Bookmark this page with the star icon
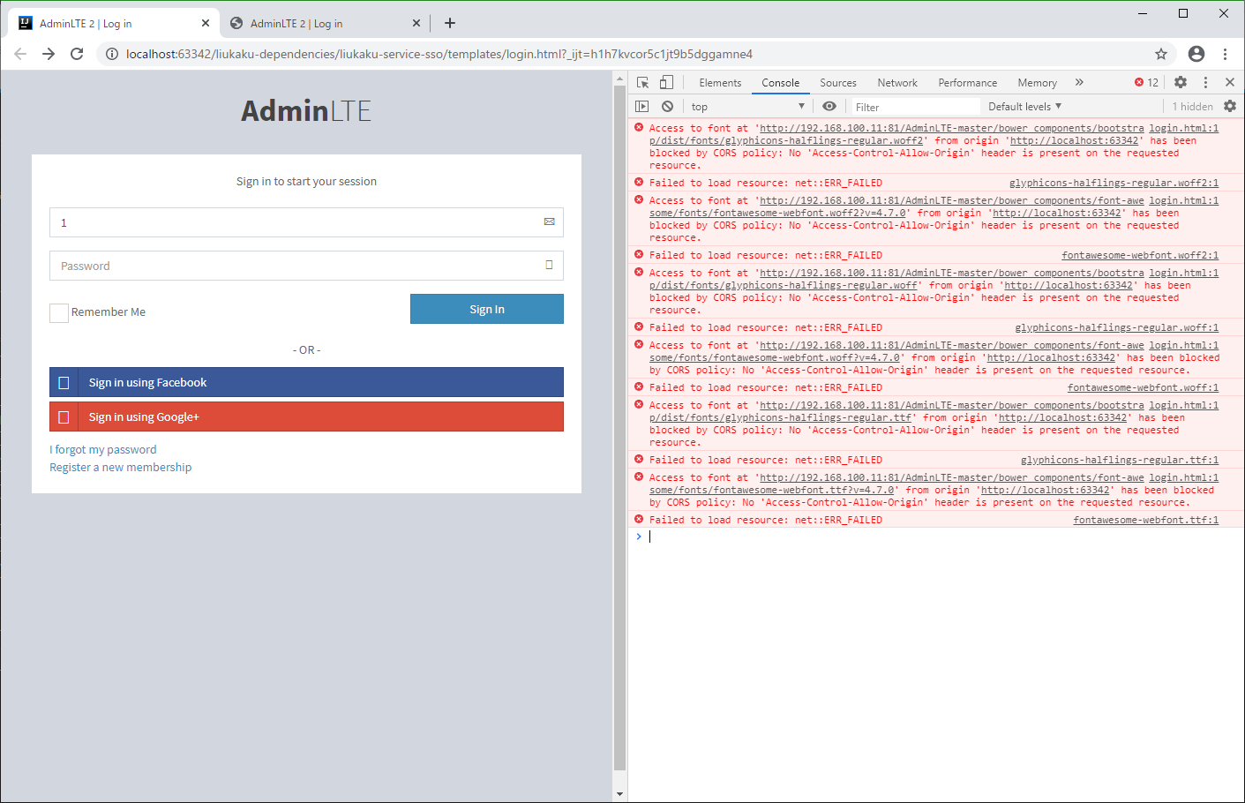Image resolution: width=1245 pixels, height=803 pixels. [1161, 54]
